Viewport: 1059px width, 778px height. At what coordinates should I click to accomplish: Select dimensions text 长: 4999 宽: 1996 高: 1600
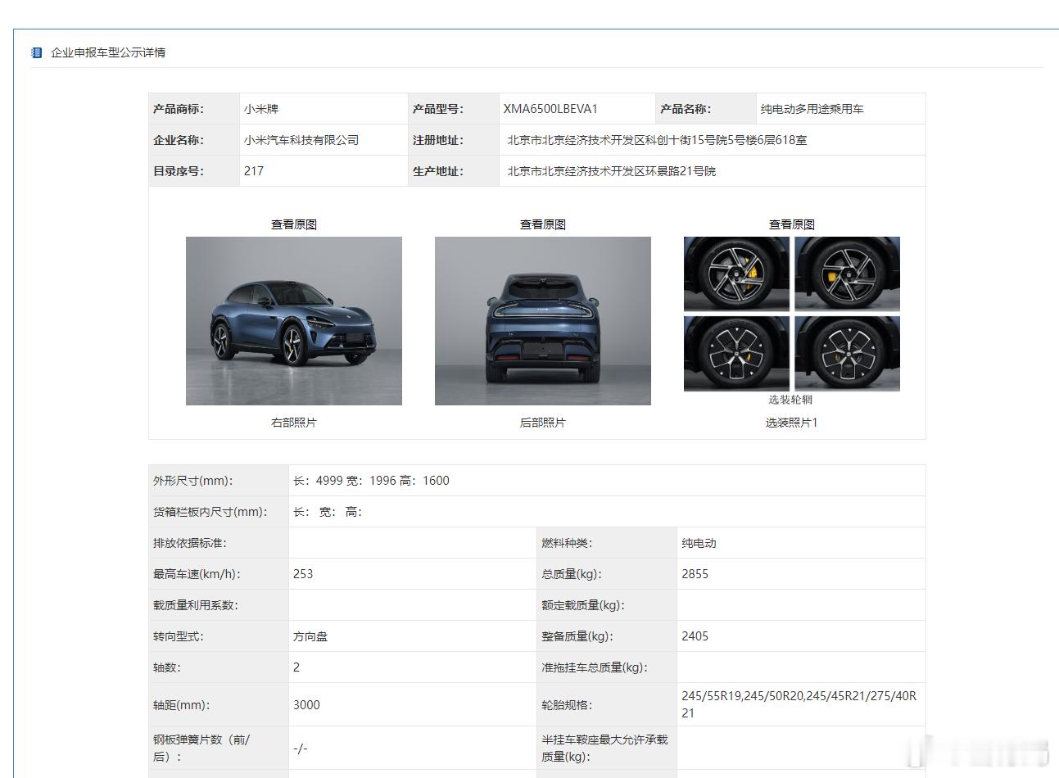coord(371,481)
